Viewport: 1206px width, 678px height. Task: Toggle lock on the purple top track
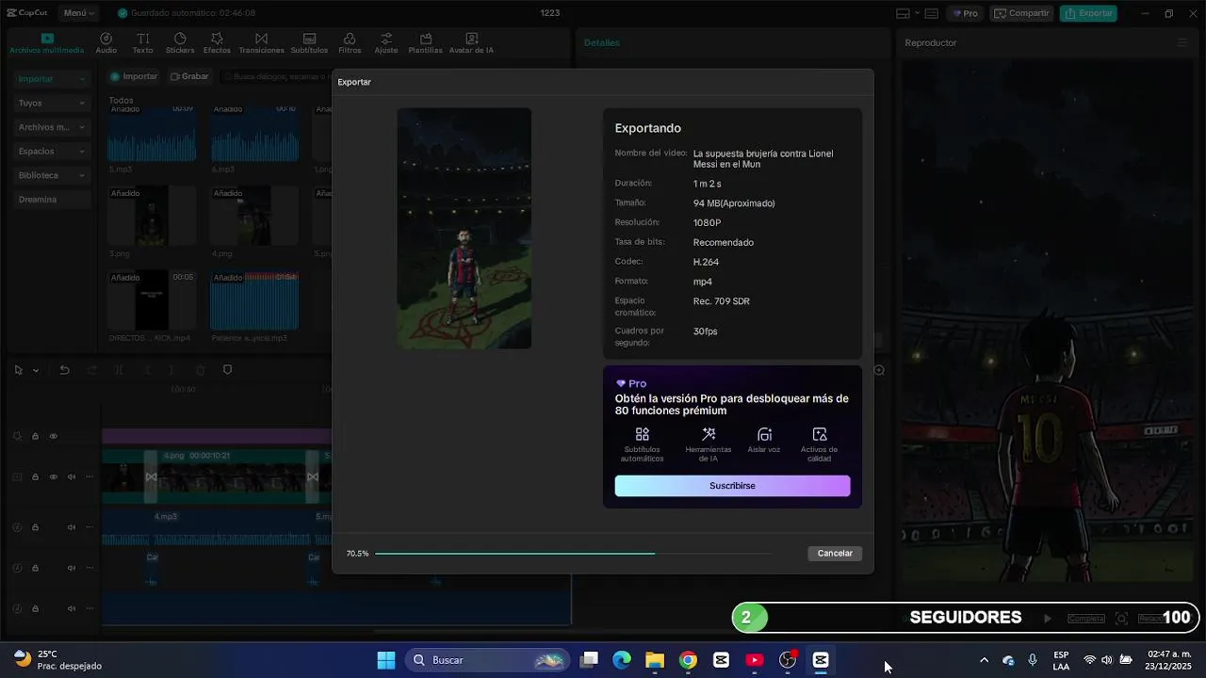[x=35, y=436]
